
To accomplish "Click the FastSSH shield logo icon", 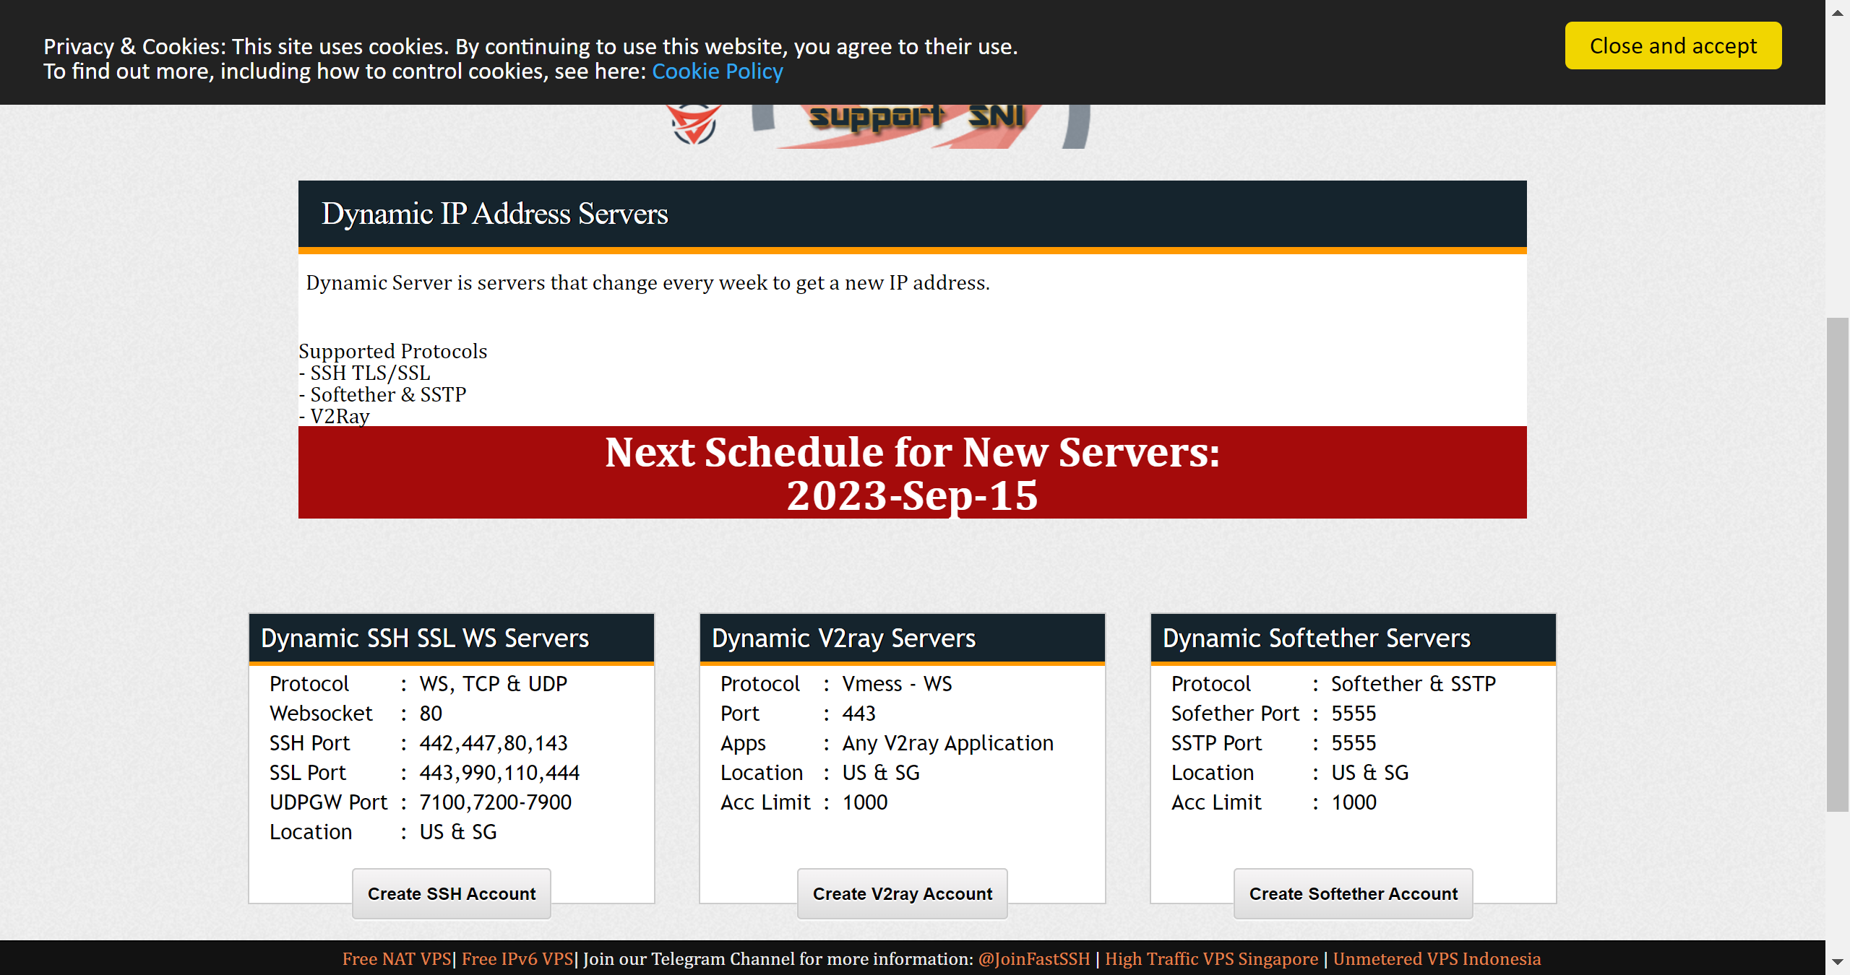I will pos(692,124).
